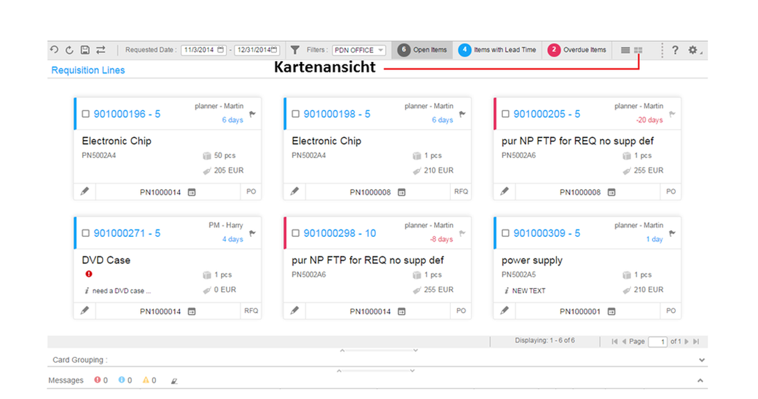Expand the Card Grouping panel
758x399 pixels.
click(701, 360)
